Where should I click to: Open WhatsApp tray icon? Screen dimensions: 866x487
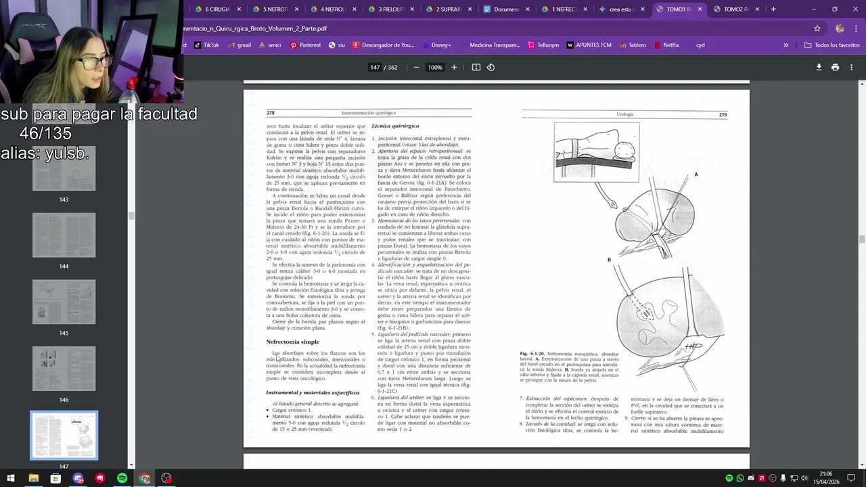(x=740, y=478)
